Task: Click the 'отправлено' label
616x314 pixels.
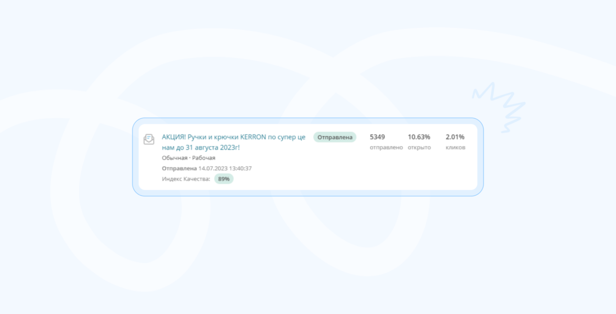Action: pyautogui.click(x=386, y=148)
